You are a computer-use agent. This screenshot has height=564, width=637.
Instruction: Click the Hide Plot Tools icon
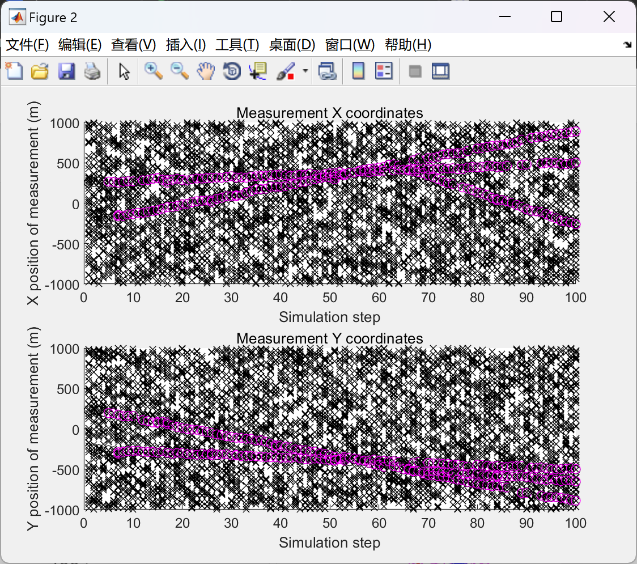[x=415, y=71]
